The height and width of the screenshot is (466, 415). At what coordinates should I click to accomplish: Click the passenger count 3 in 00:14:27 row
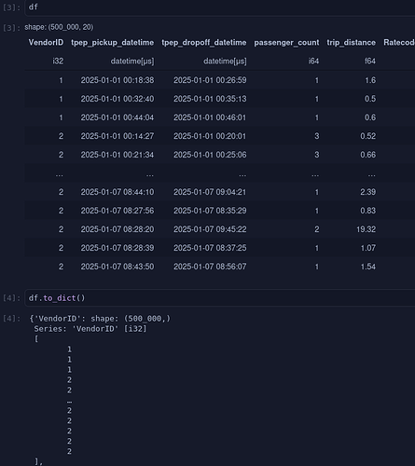317,136
